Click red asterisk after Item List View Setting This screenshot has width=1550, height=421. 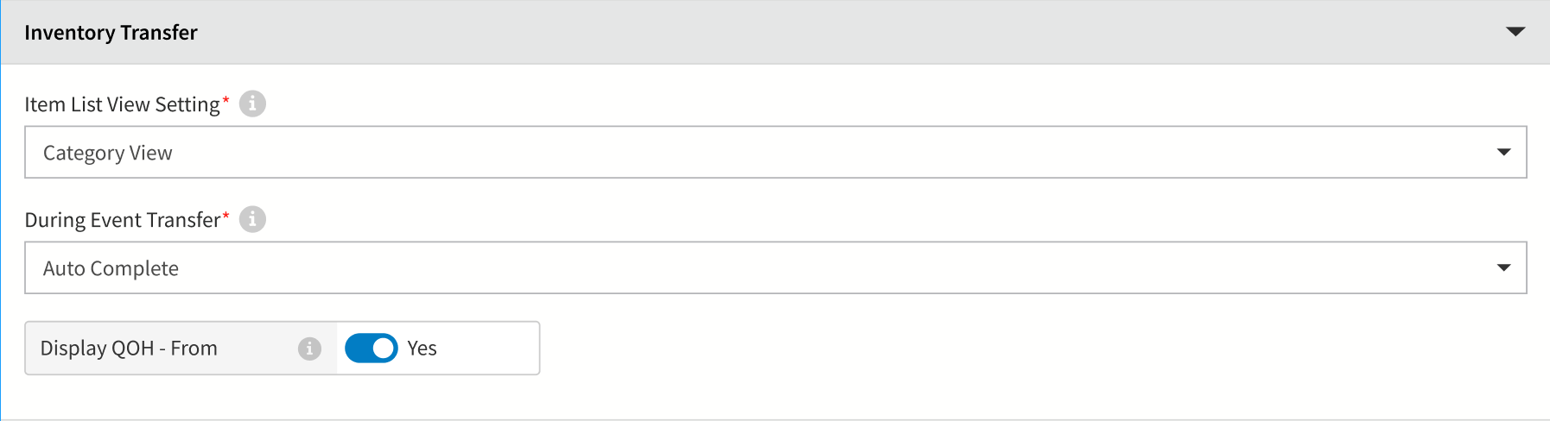pos(226,100)
